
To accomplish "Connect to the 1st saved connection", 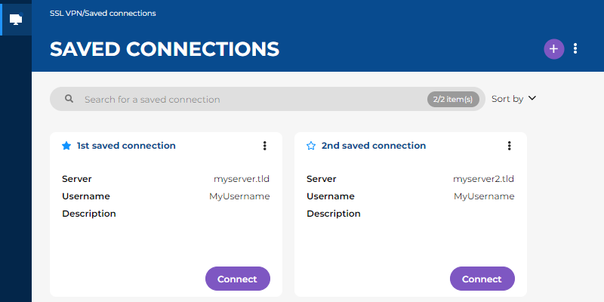I will (x=237, y=279).
